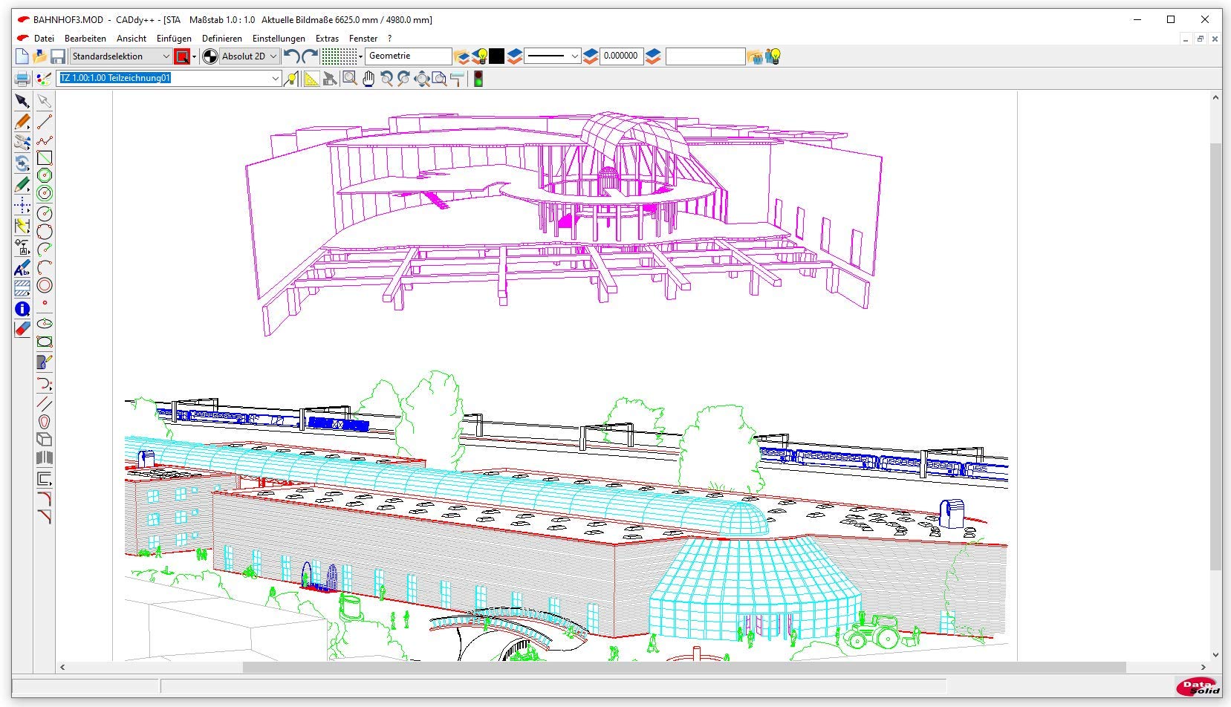The height and width of the screenshot is (707, 1231).
Task: Select the Ab text tool
Action: click(x=22, y=267)
